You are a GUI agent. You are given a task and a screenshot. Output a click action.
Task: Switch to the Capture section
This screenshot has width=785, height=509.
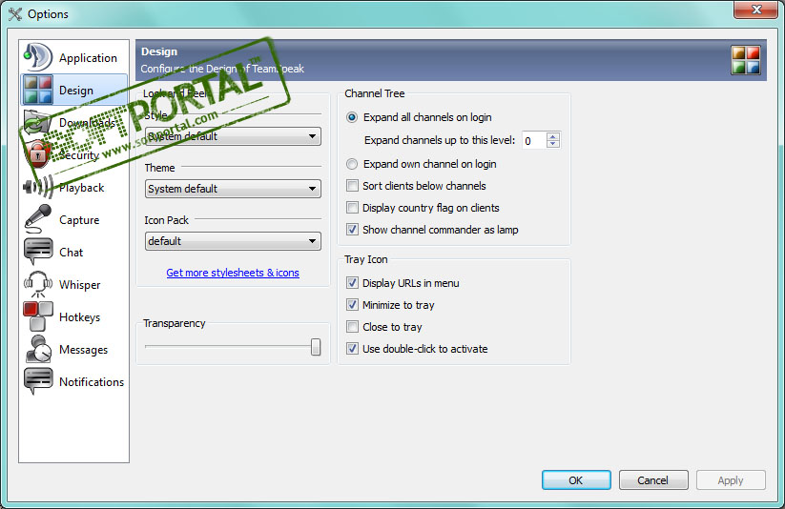pos(73,220)
